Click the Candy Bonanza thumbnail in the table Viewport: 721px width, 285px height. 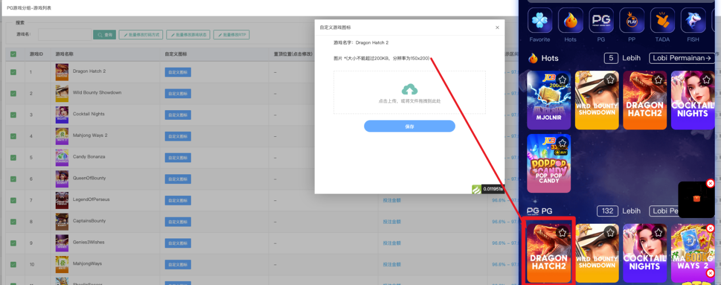pyautogui.click(x=62, y=157)
